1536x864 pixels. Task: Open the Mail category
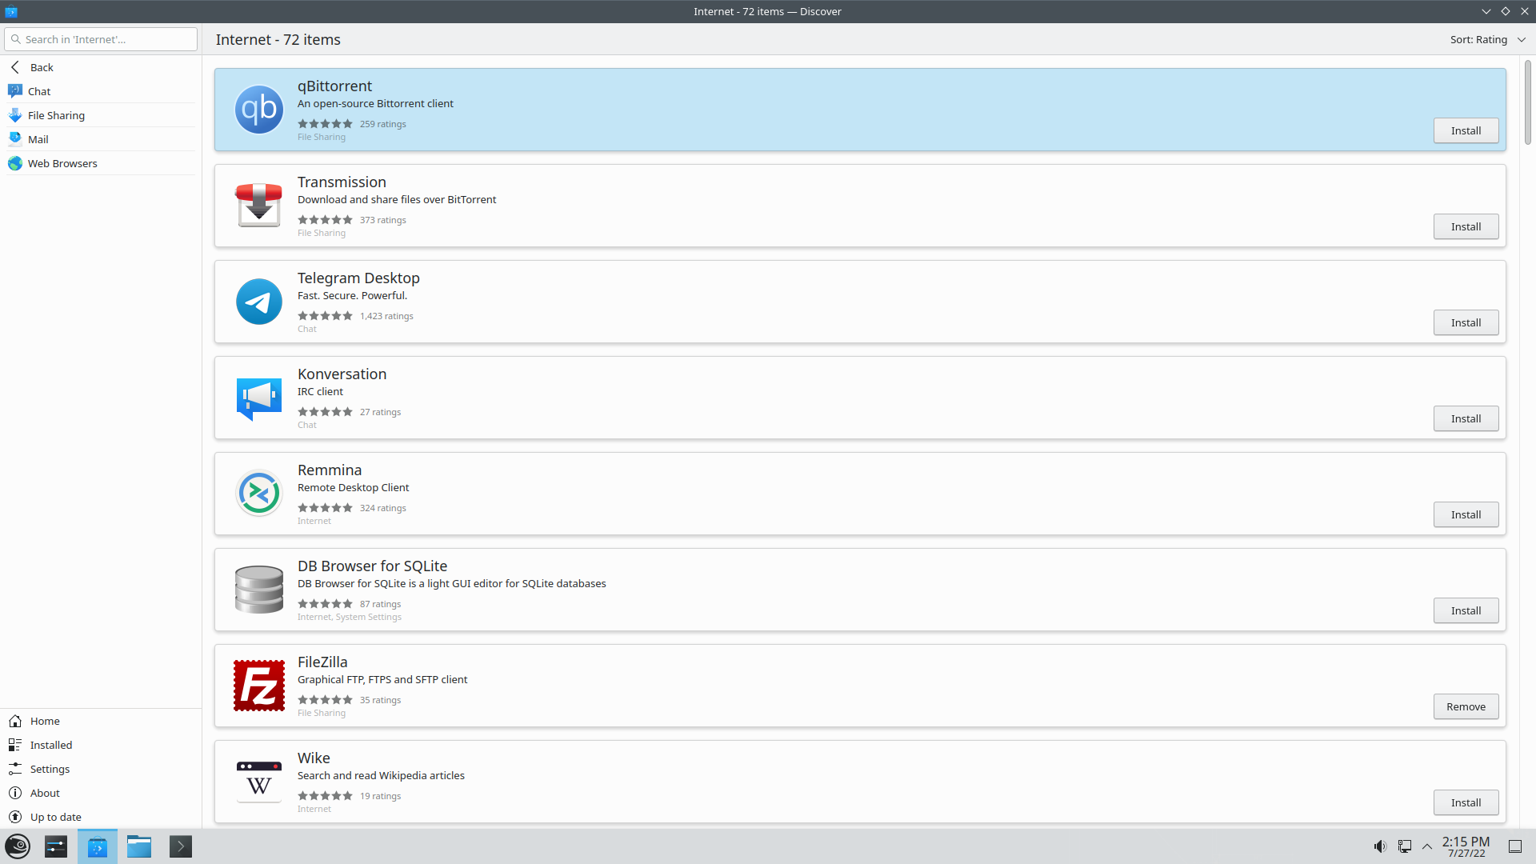click(101, 139)
